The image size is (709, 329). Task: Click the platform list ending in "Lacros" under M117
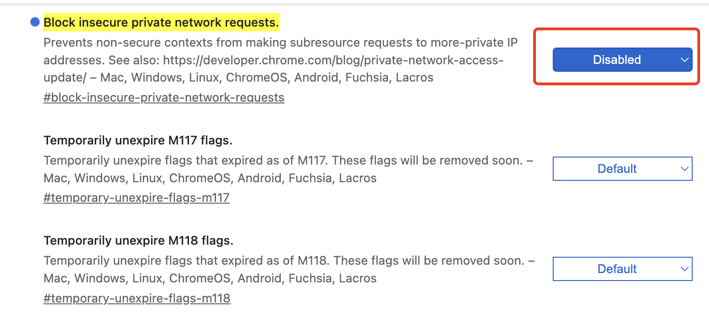210,178
